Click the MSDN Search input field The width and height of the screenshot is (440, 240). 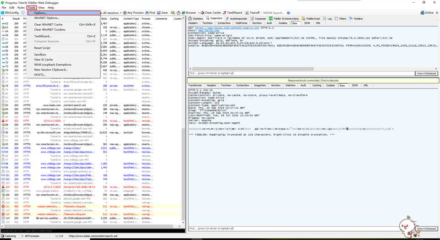click(x=274, y=13)
